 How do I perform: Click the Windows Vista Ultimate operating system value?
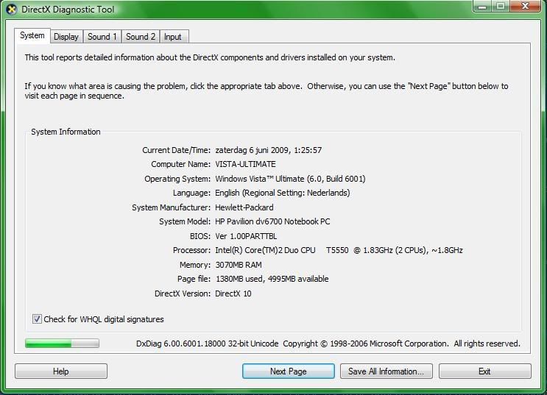tap(290, 179)
